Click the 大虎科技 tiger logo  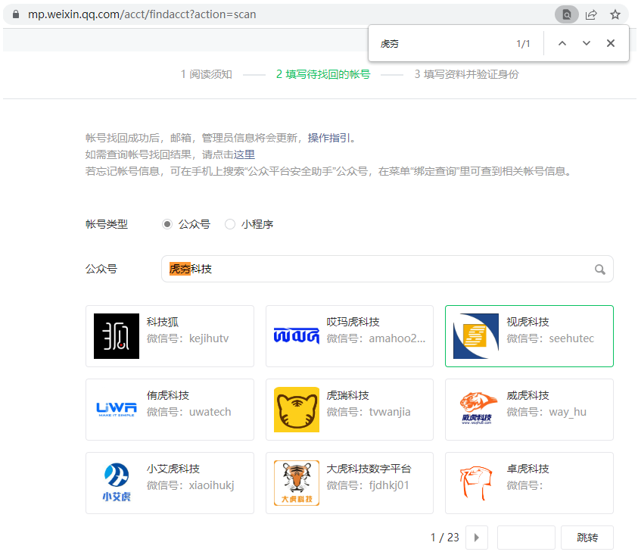296,483
